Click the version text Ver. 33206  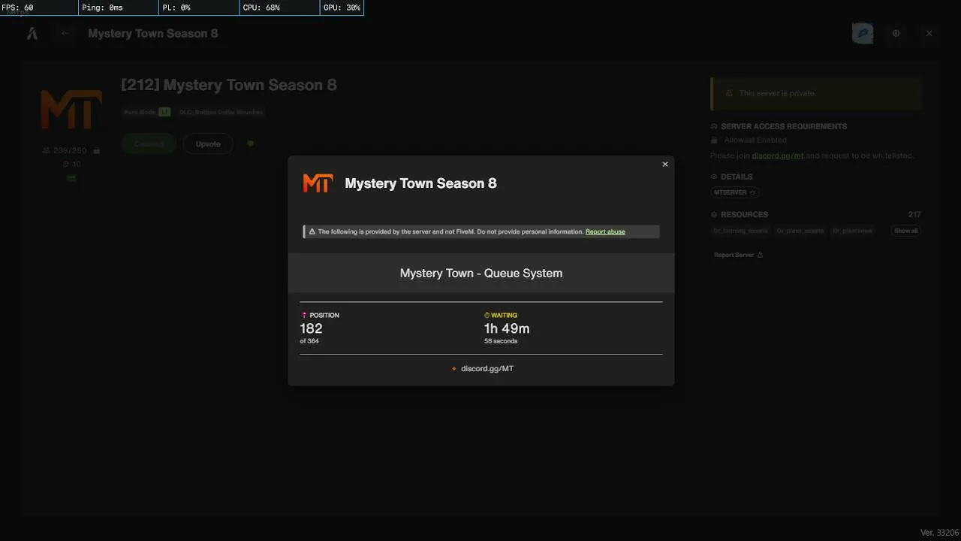click(x=940, y=533)
